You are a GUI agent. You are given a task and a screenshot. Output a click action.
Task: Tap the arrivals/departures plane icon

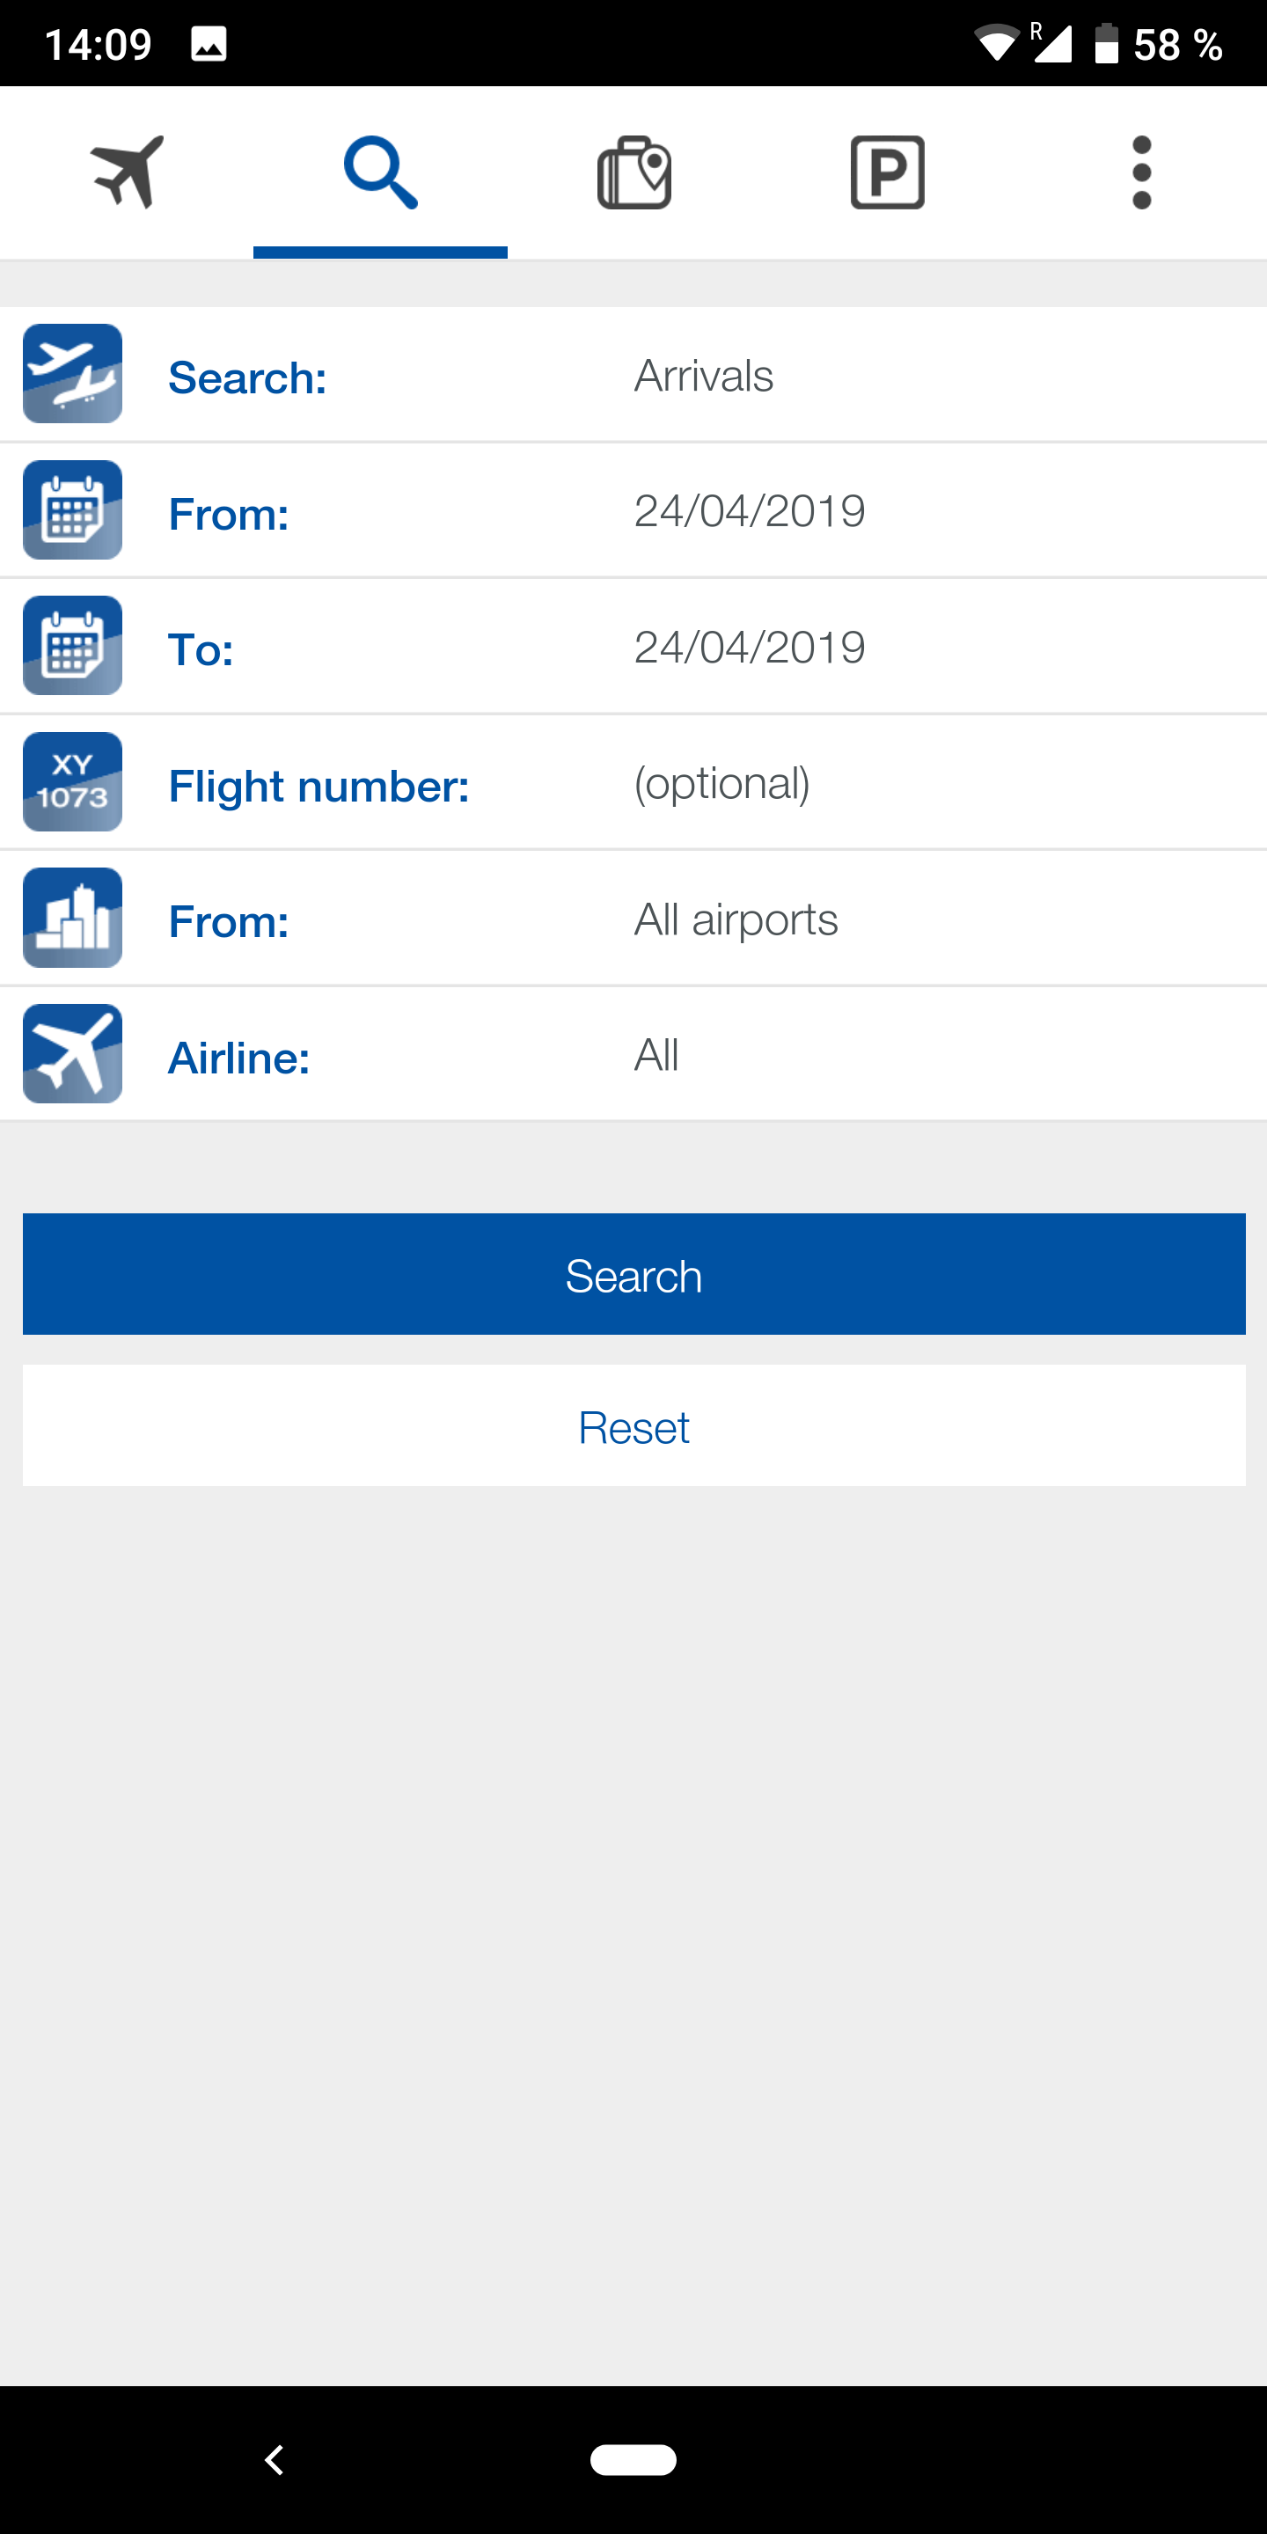pos(73,374)
